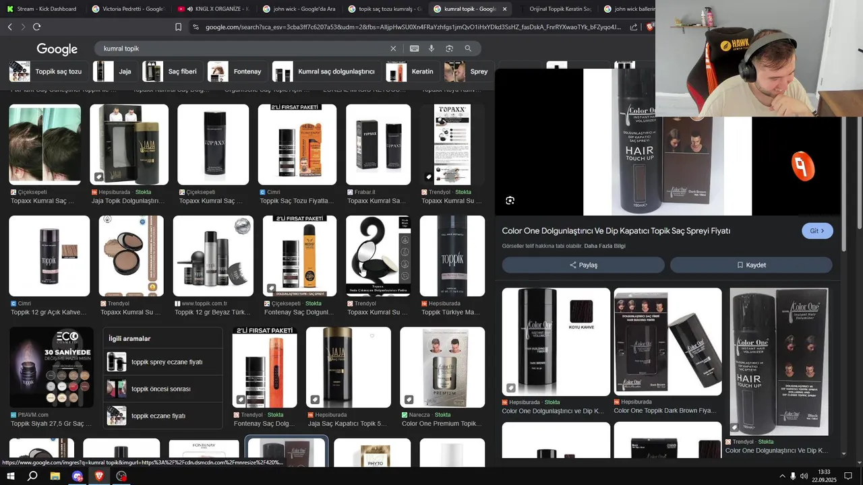Viewport: 863px width, 485px height.
Task: Click the Kaydet save button
Action: click(x=751, y=265)
